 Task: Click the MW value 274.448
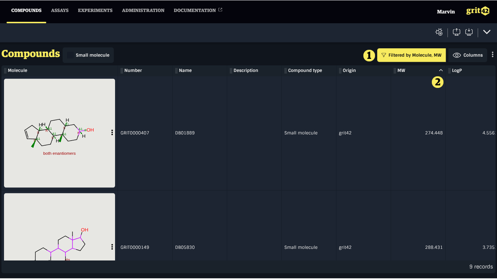tap(434, 133)
